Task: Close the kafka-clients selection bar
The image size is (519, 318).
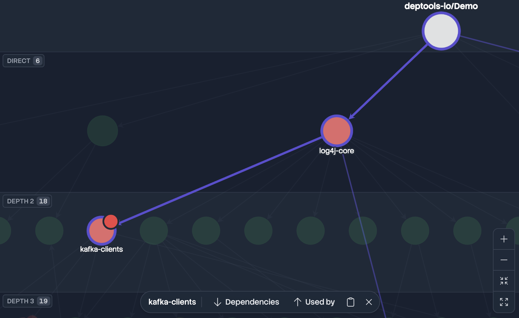Action: 369,302
